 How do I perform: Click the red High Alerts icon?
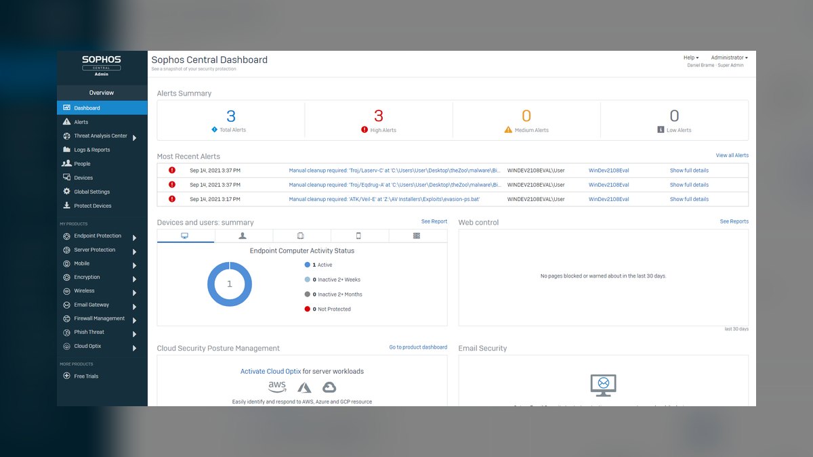click(364, 129)
